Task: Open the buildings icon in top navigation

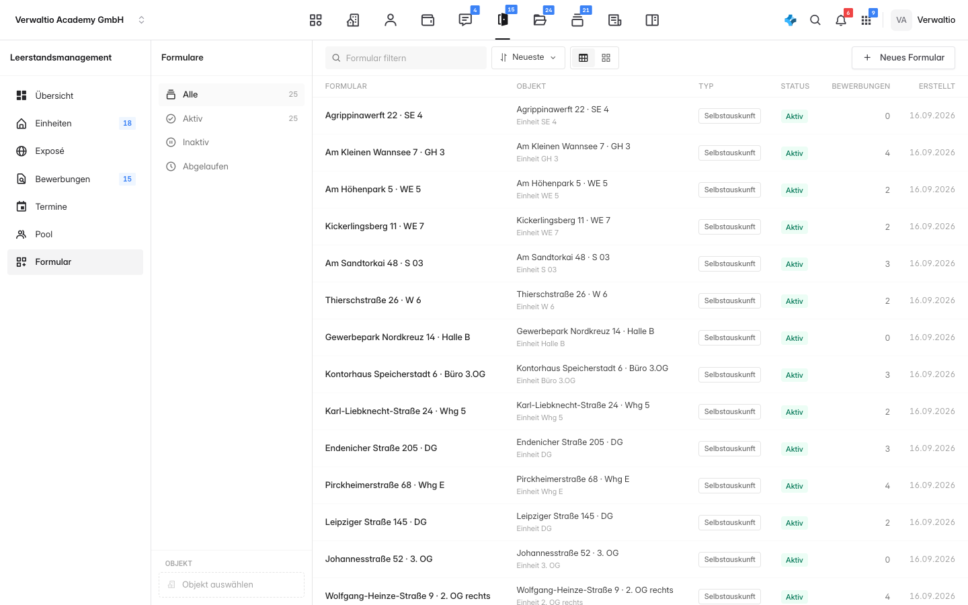Action: [x=353, y=20]
